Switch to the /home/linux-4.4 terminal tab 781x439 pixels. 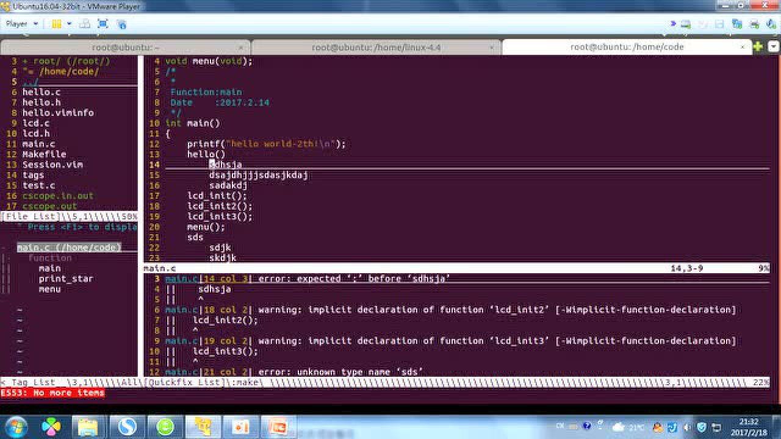[x=376, y=47]
